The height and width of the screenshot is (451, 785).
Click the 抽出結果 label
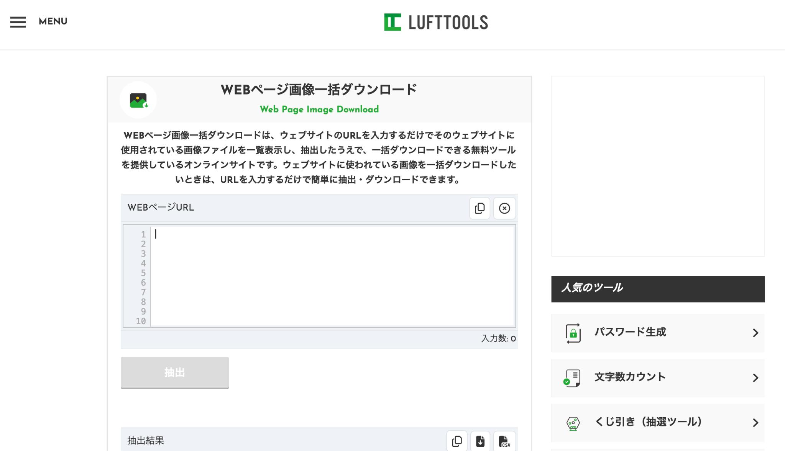146,441
